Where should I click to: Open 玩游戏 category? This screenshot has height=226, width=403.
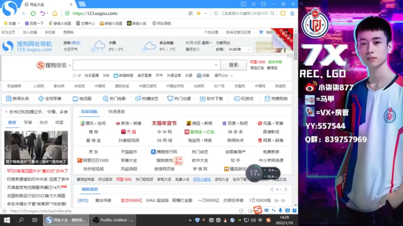(x=243, y=98)
